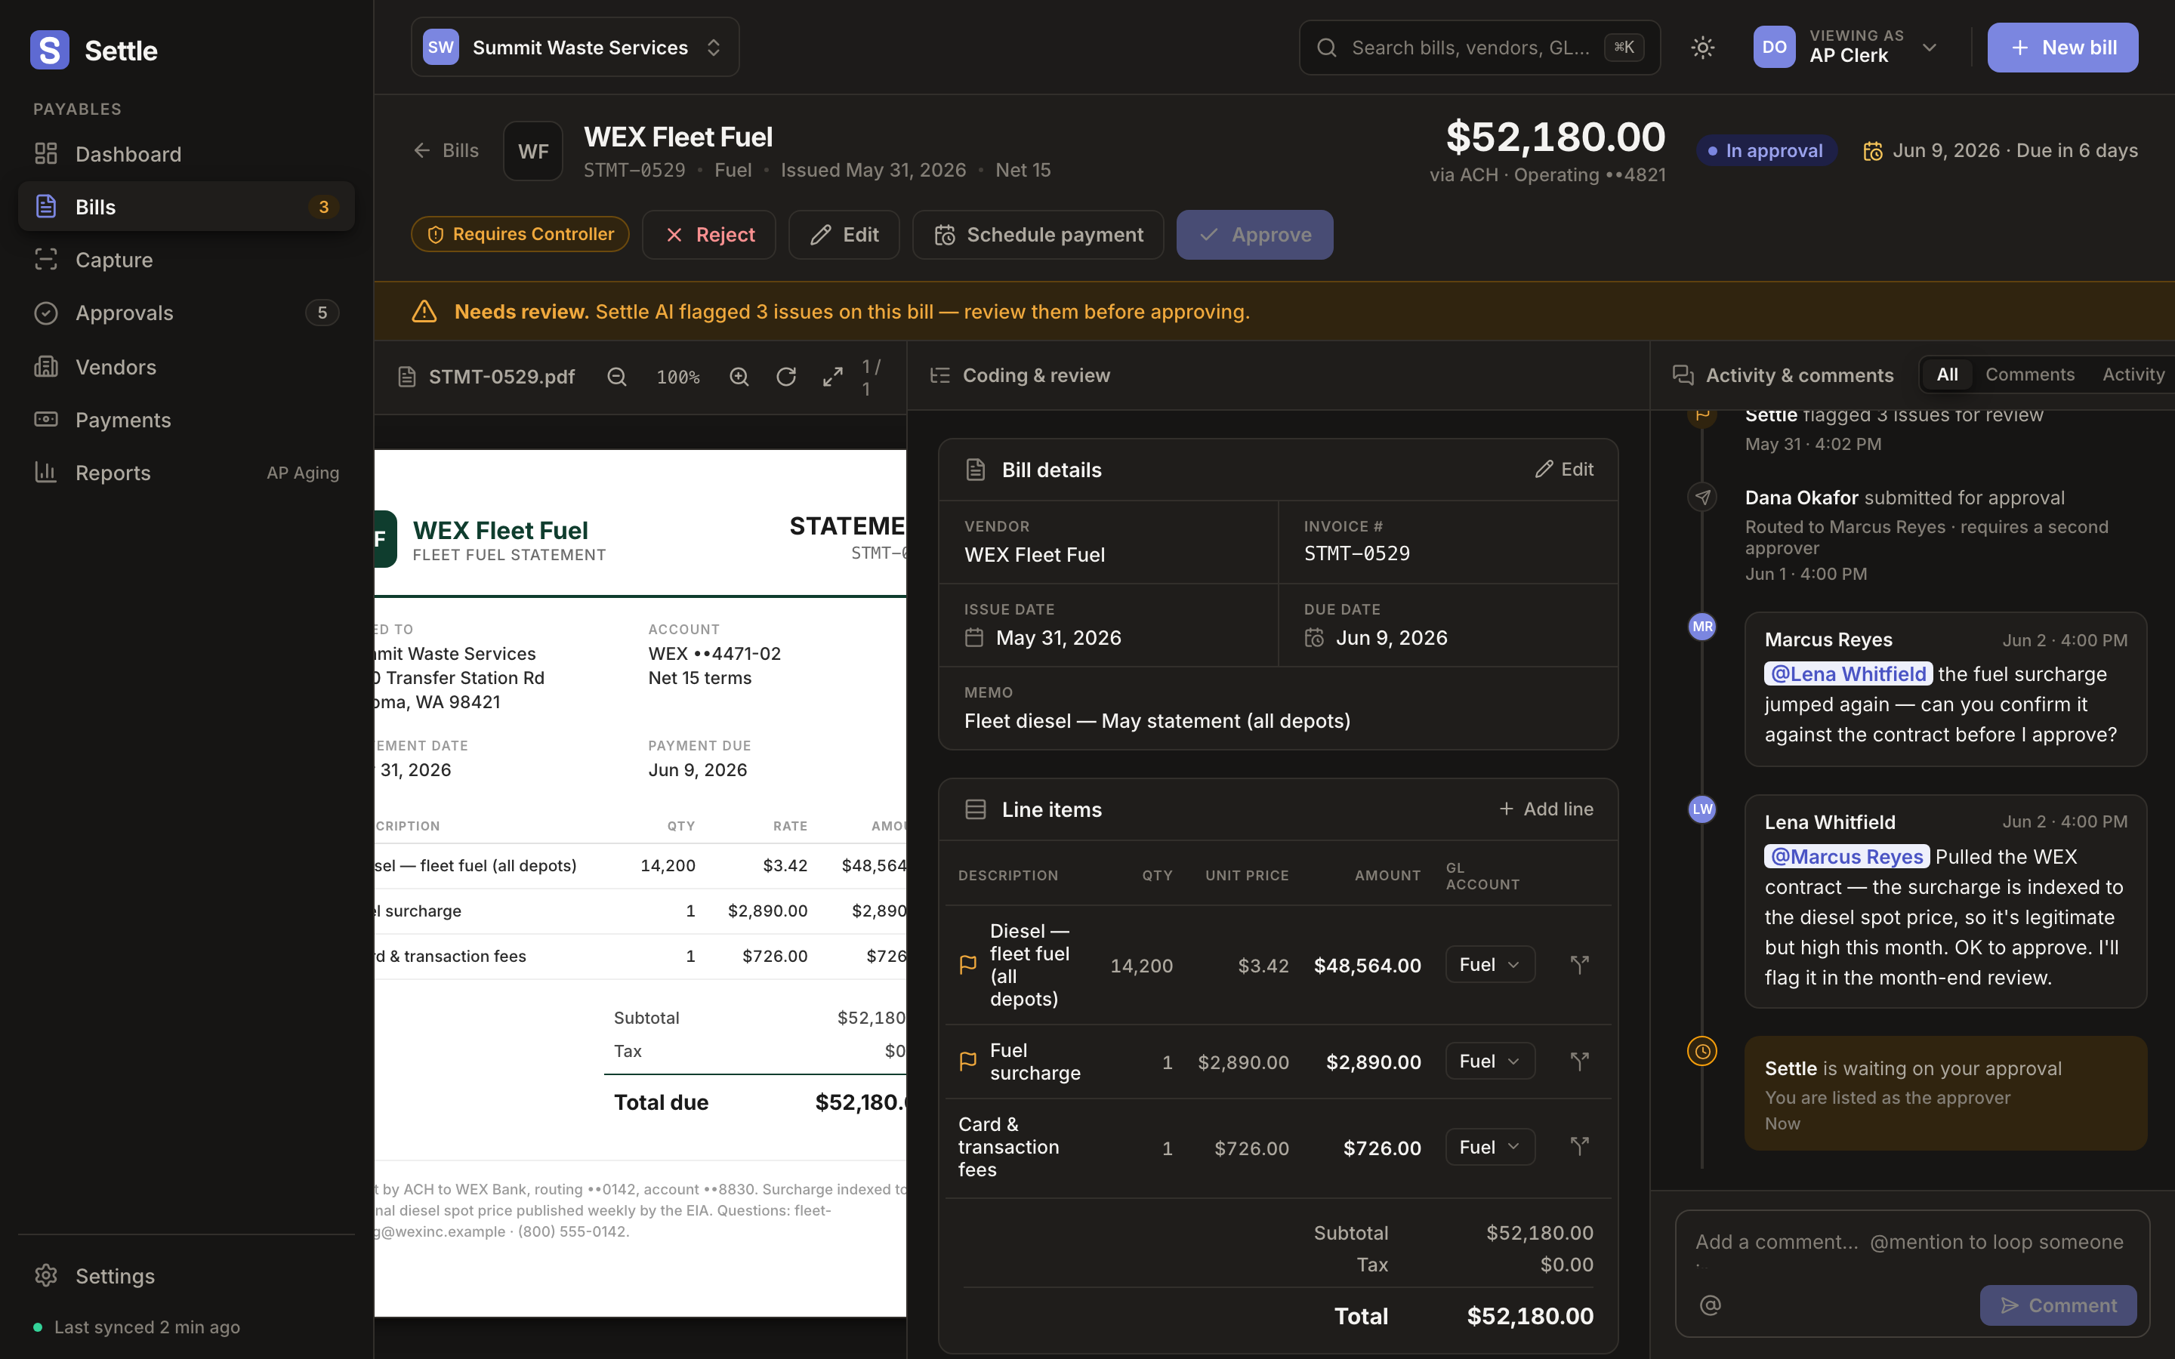Click the Lena Whitfield LW avatar
Viewport: 2175px width, 1359px height.
1702,809
